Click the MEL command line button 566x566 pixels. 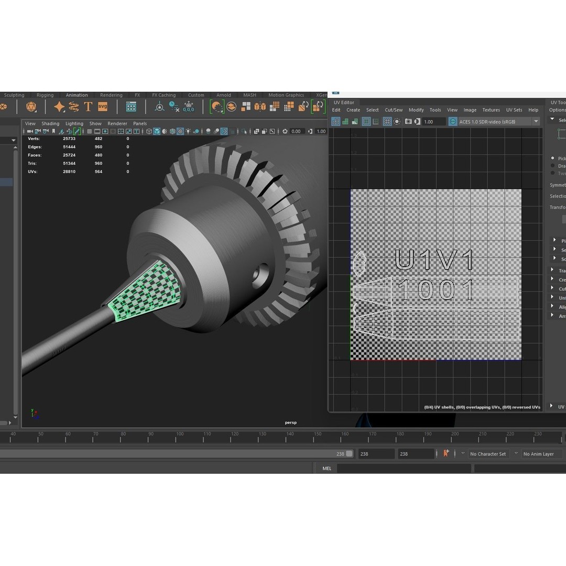tap(326, 468)
